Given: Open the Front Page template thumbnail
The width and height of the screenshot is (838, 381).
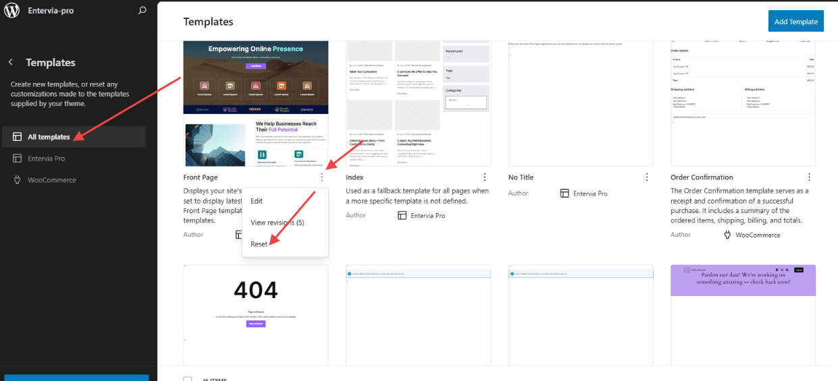Looking at the screenshot, I should (256, 103).
